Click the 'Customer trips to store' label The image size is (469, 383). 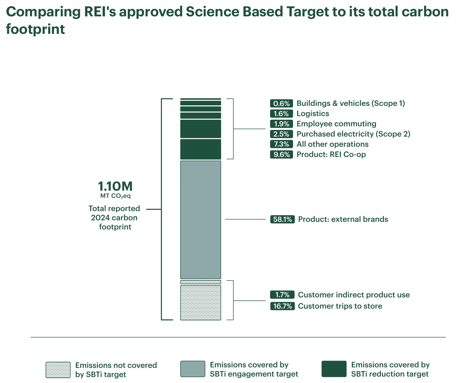point(340,306)
